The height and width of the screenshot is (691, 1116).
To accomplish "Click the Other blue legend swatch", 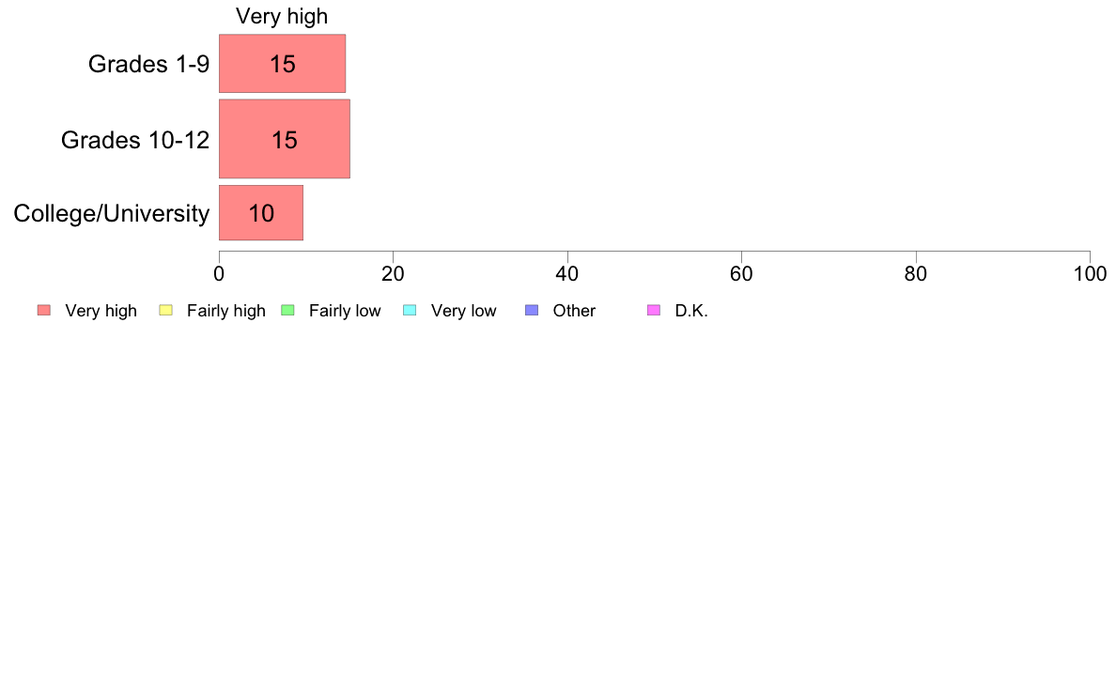I will [x=532, y=310].
